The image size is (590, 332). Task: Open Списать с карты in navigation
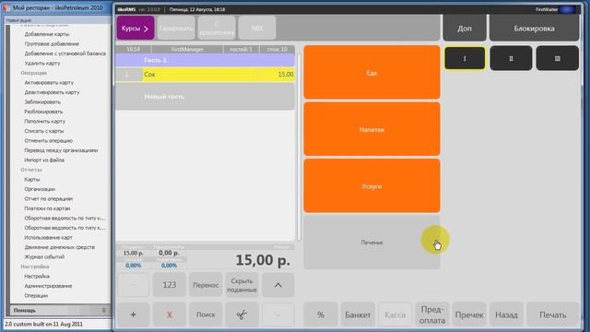click(44, 131)
